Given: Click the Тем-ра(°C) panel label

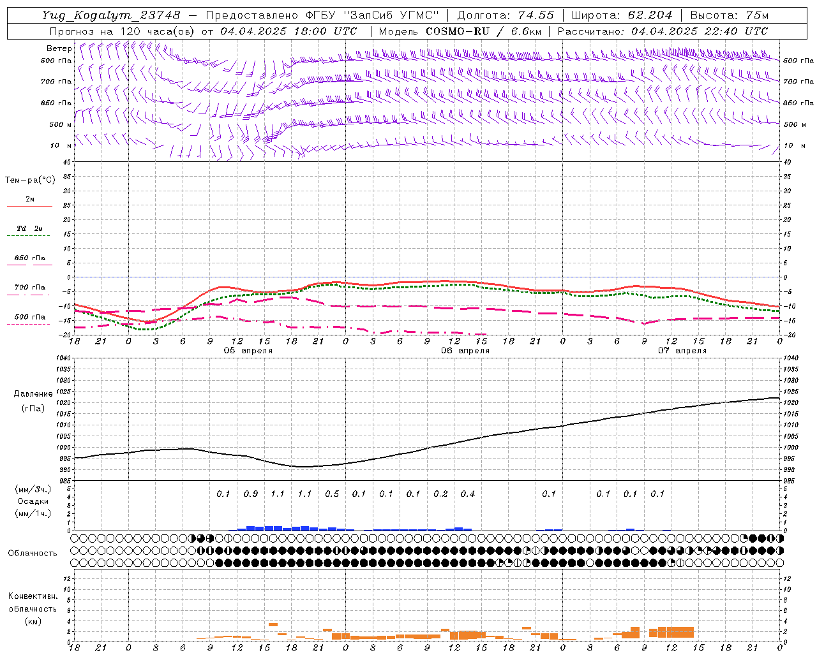Looking at the screenshot, I should [x=30, y=180].
